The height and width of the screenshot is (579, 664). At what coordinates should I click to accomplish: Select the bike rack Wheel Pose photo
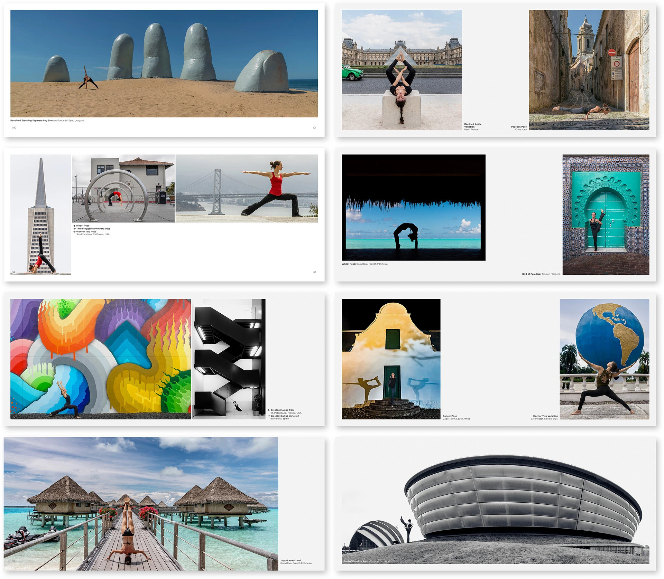[x=123, y=188]
